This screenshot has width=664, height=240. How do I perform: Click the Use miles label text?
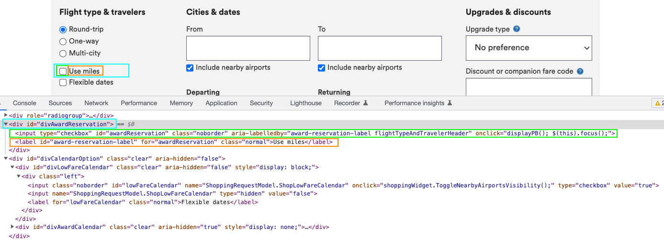click(x=84, y=71)
